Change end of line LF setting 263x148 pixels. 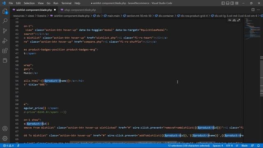coord(237,146)
